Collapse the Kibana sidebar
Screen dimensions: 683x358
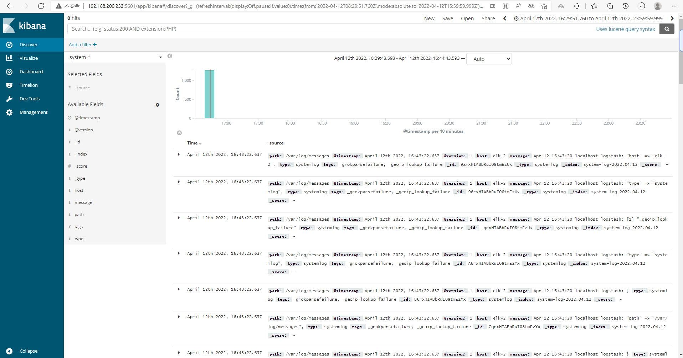click(x=32, y=351)
